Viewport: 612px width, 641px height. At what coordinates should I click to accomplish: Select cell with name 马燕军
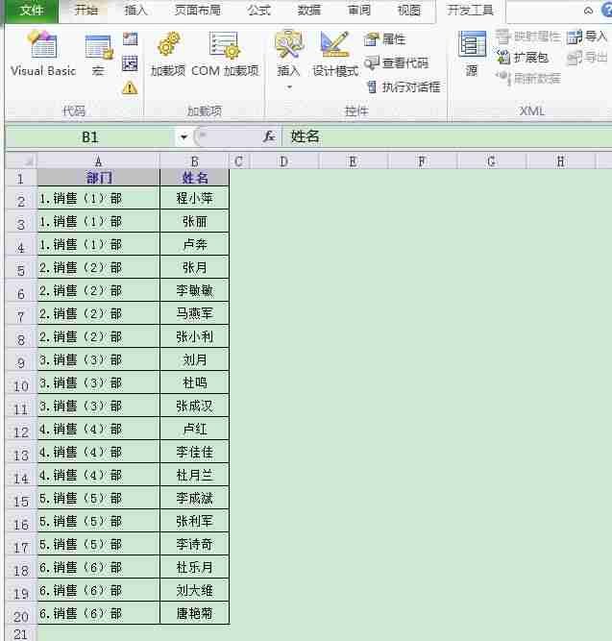click(x=195, y=313)
